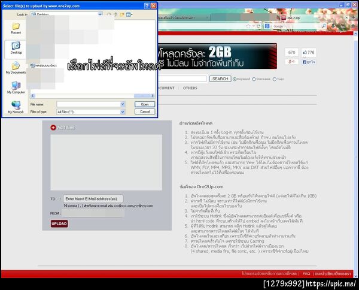This screenshot has height=290, width=359.
Task: Click the Add files drop area
Action: 107,162
